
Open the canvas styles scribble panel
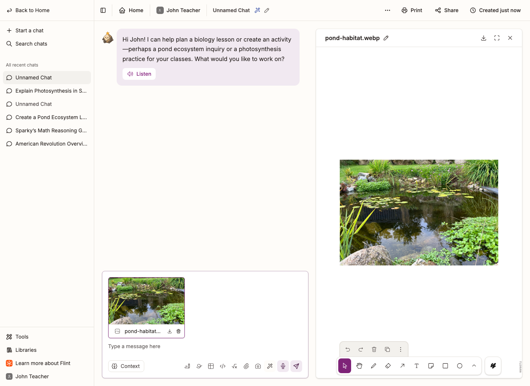493,366
